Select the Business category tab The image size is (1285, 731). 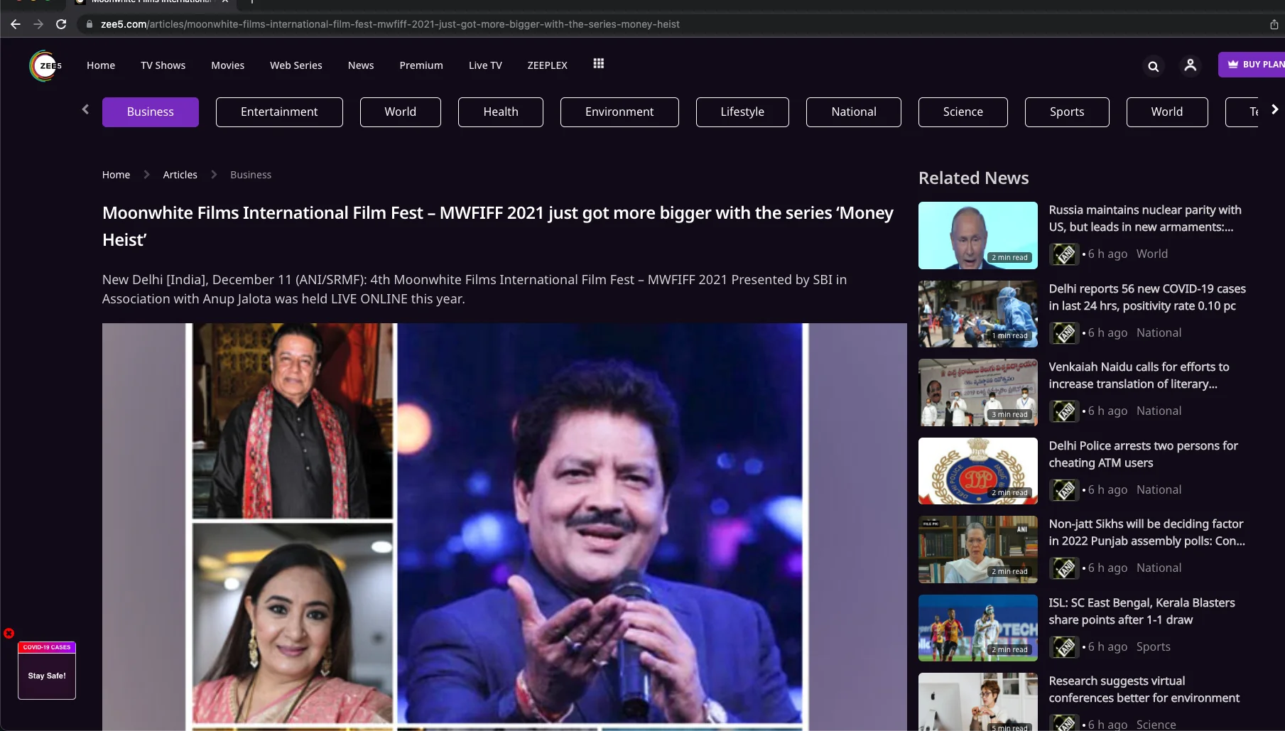151,112
